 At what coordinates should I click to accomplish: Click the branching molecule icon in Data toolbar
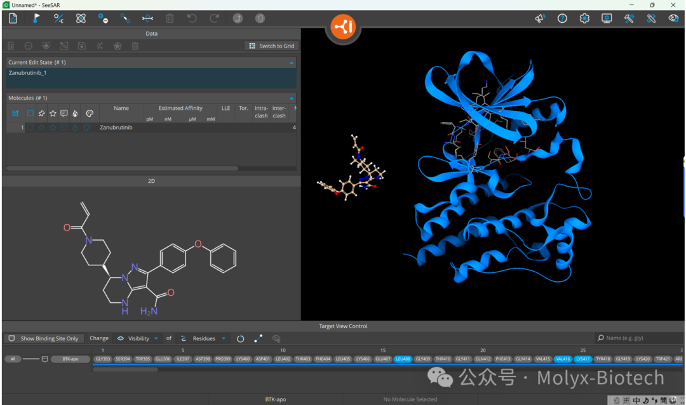coord(100,46)
